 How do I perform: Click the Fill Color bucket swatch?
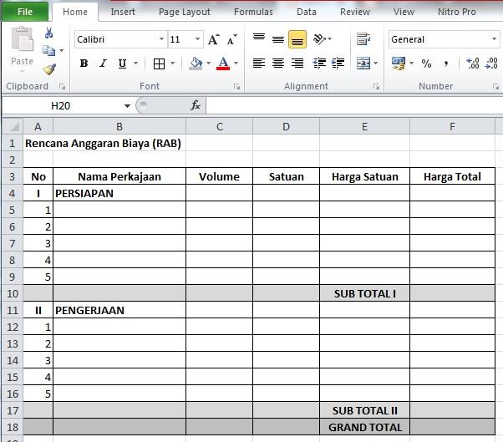196,64
